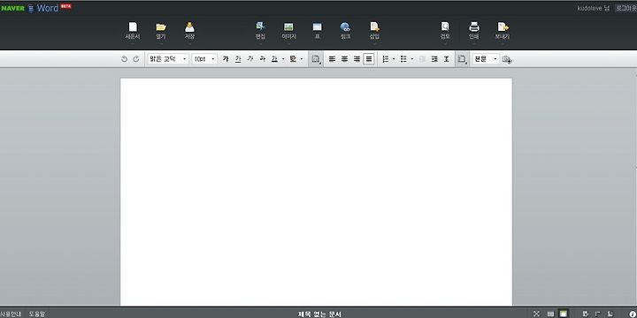Click the NAVER logo
This screenshot has height=318, width=637.
tap(12, 8)
